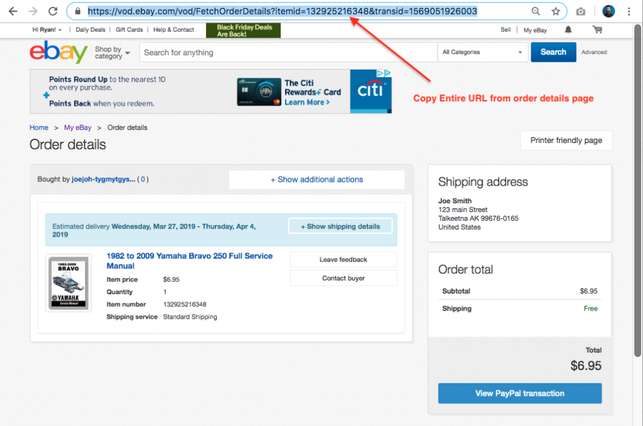
Task: Click the Yamaha Bravo manual thumbnail
Action: 68,282
